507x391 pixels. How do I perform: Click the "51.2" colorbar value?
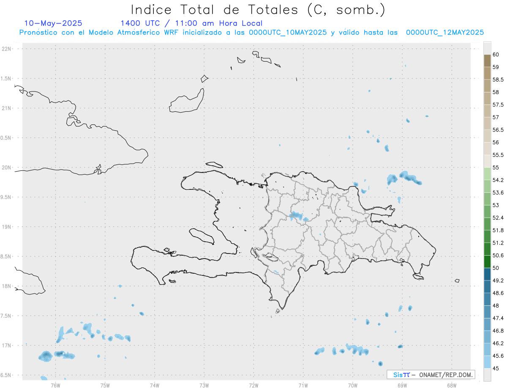(498, 243)
